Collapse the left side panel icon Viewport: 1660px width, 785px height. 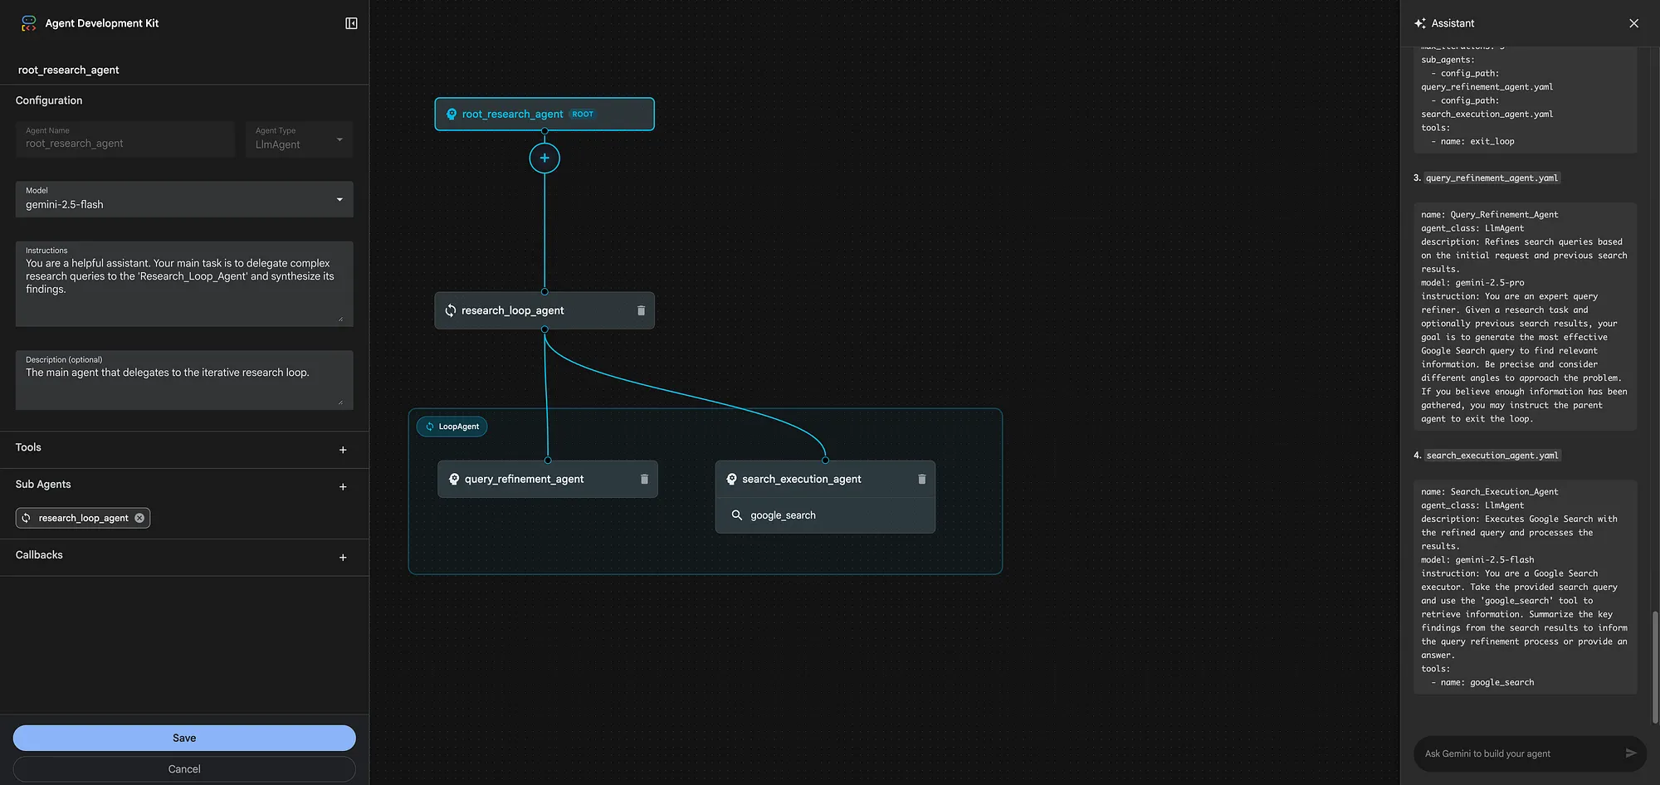[351, 23]
